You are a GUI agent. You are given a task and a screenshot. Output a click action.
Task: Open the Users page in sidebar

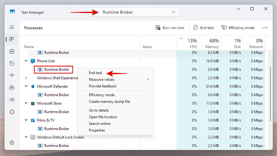click(12, 88)
